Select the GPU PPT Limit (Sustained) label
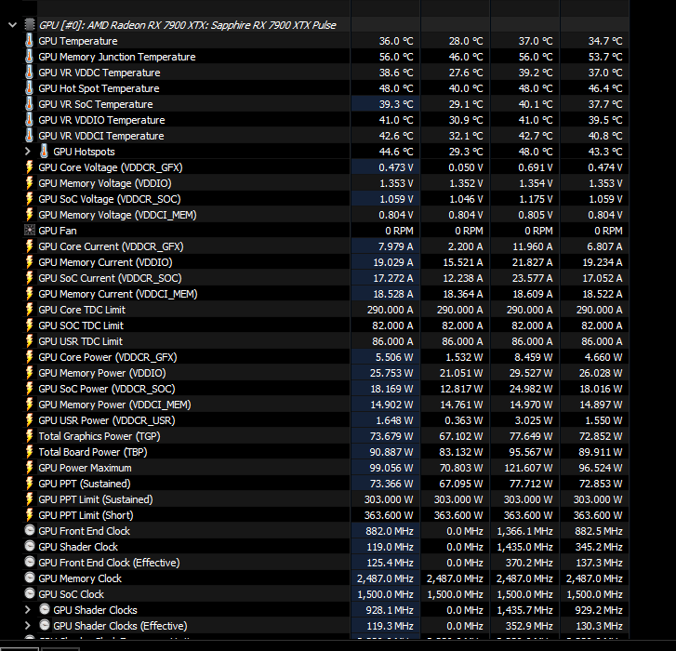Viewport: 676px width, 651px height. tap(96, 499)
